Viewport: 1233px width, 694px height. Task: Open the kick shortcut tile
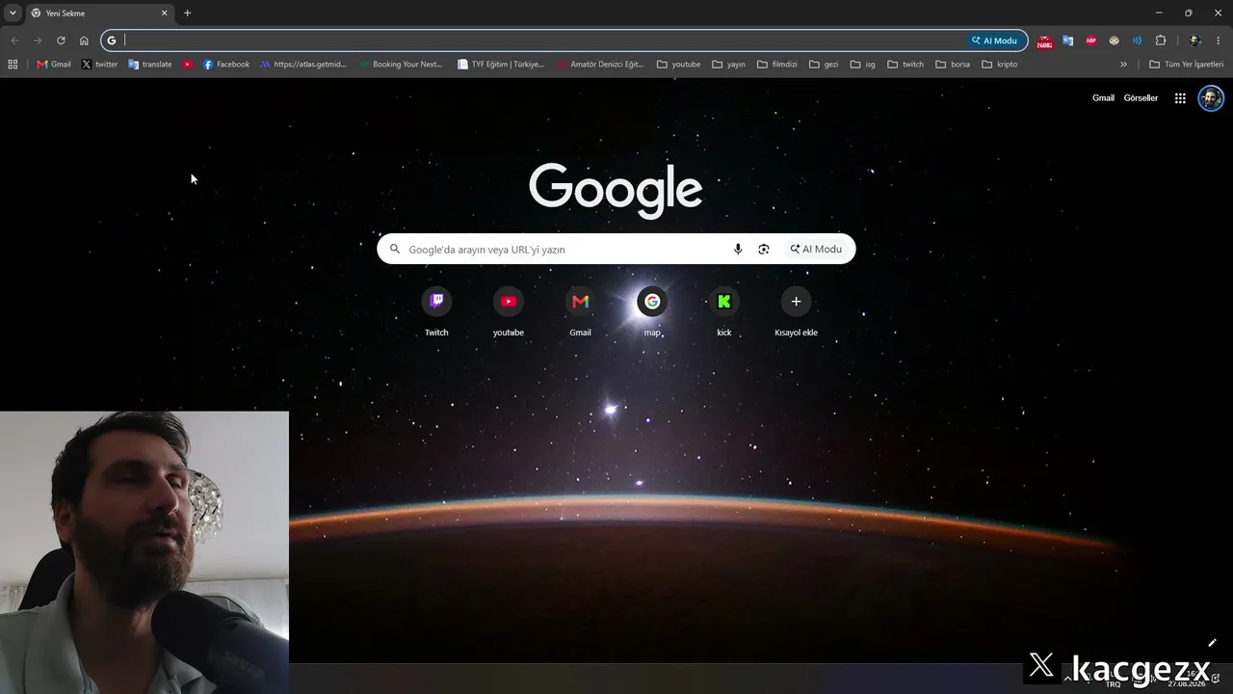(x=724, y=311)
